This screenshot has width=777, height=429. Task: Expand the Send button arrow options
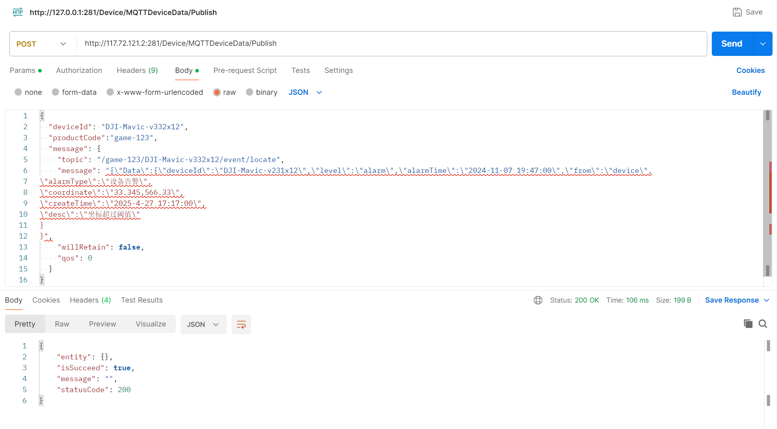(x=762, y=44)
